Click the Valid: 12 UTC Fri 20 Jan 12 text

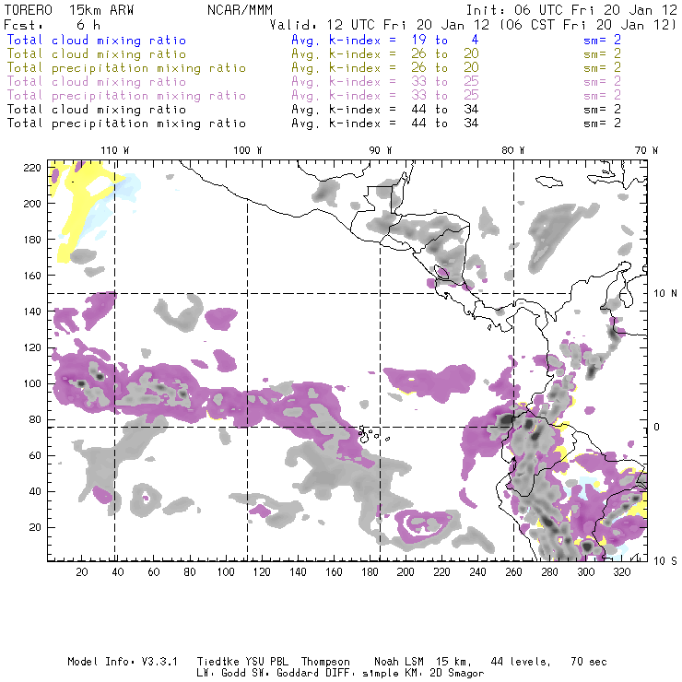click(380, 25)
